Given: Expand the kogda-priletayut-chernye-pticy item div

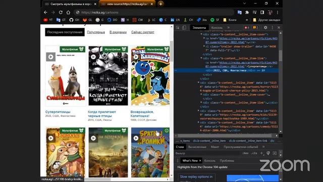Looking at the screenshot, I should coord(198,83).
